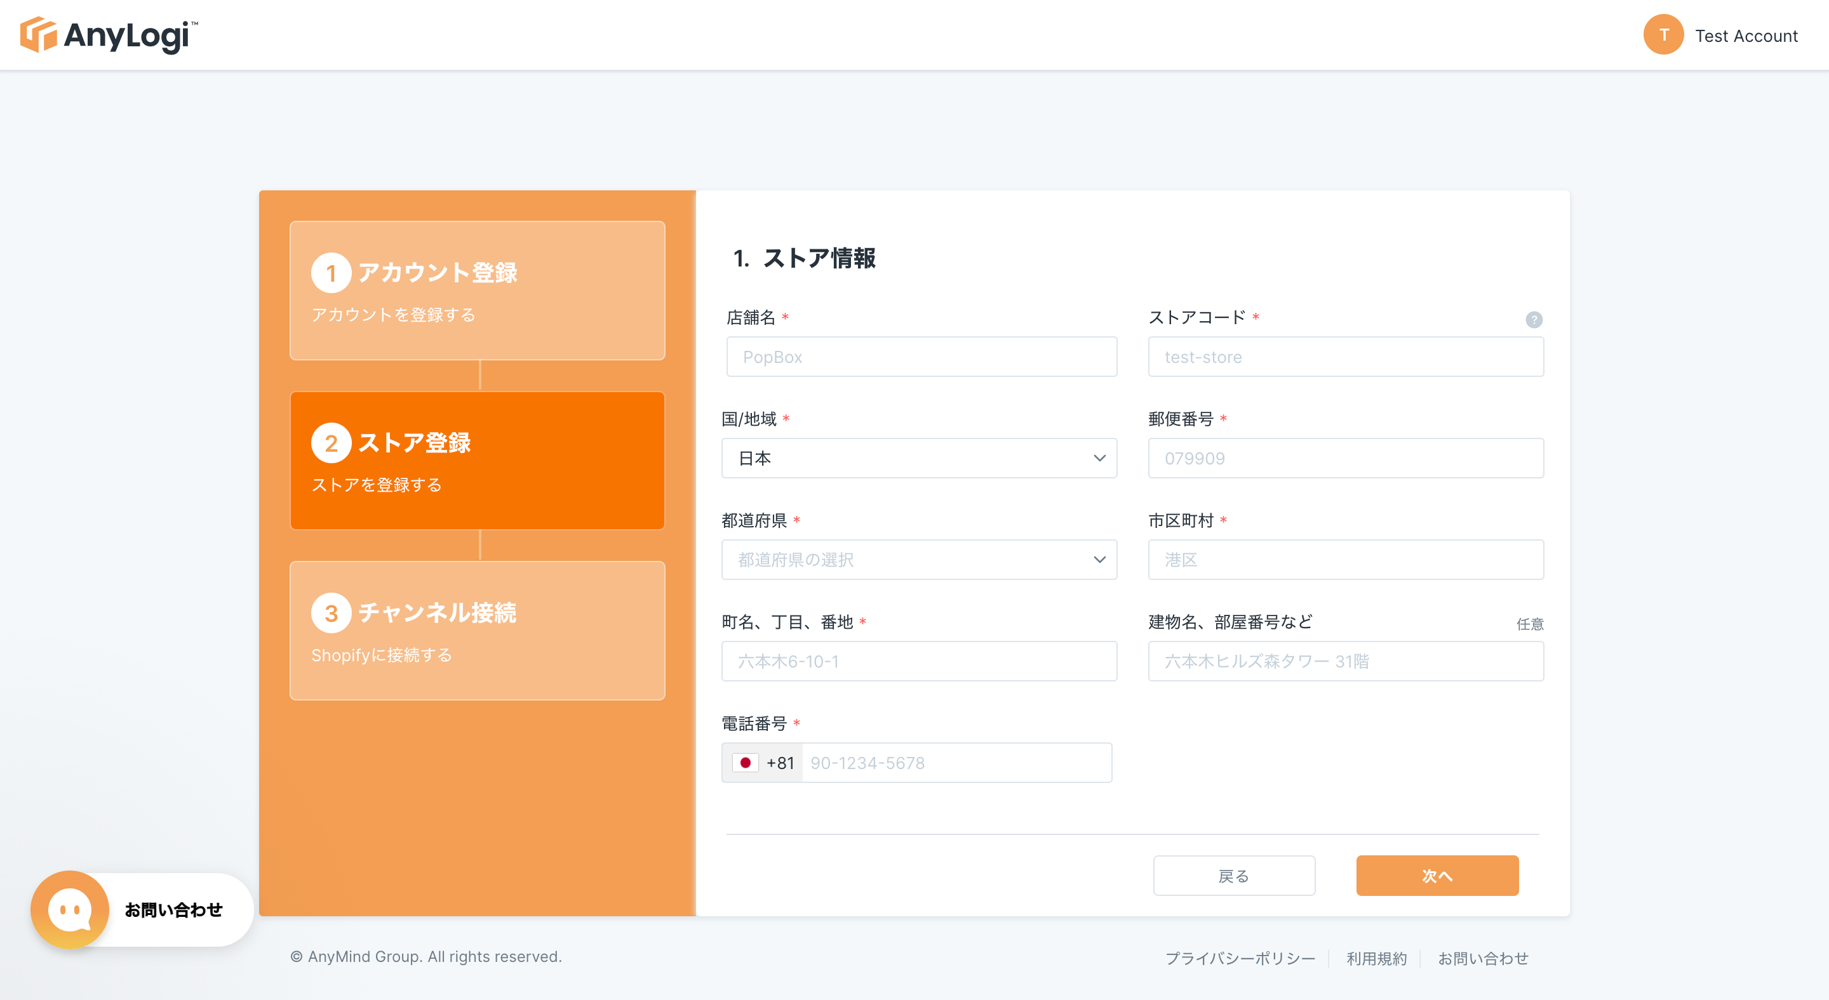This screenshot has width=1829, height=1000.
Task: Click step 3 number circle icon
Action: click(x=331, y=614)
